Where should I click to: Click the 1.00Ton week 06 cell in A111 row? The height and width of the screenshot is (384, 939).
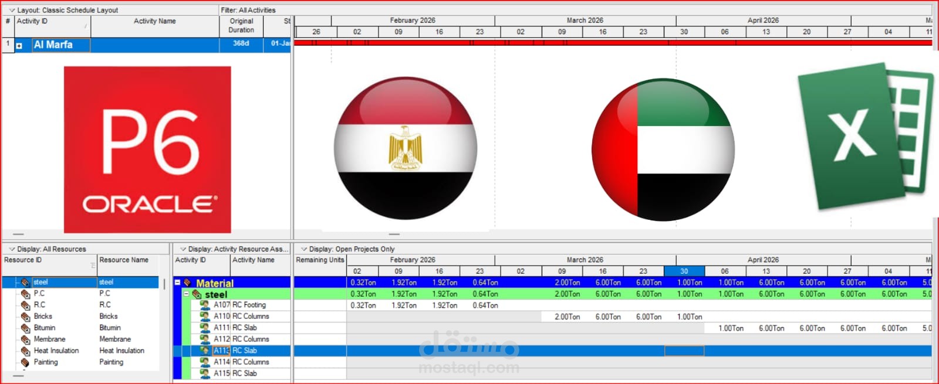[x=731, y=328]
